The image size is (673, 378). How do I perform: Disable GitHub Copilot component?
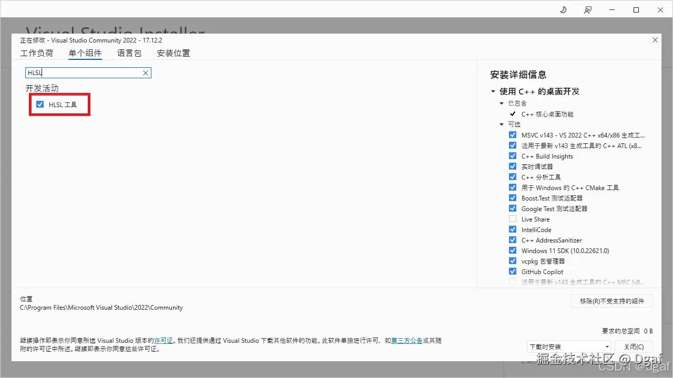coord(513,271)
